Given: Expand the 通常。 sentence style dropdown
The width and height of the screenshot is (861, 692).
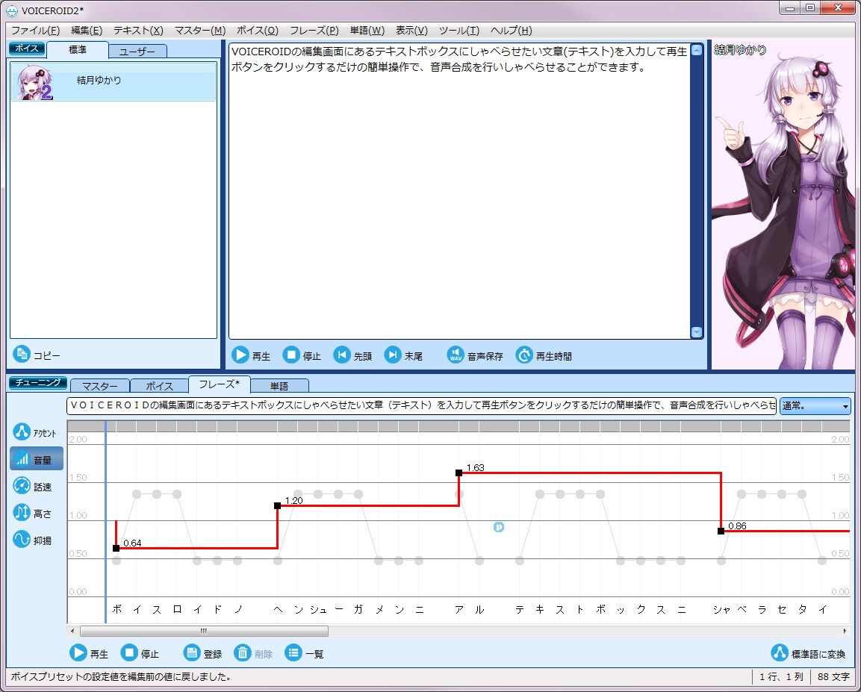Looking at the screenshot, I should [815, 406].
